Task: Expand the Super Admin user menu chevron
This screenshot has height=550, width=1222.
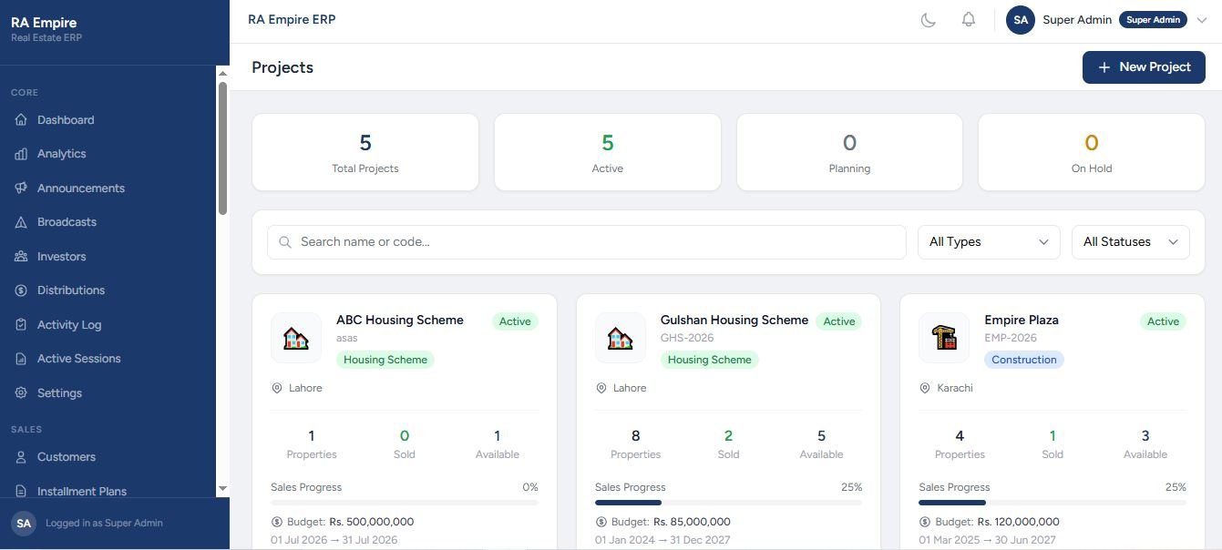Action: pos(1201,20)
